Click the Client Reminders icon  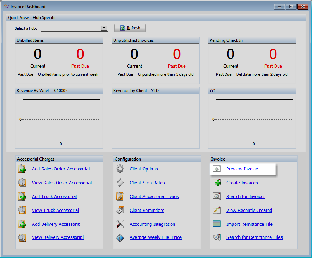120,210
